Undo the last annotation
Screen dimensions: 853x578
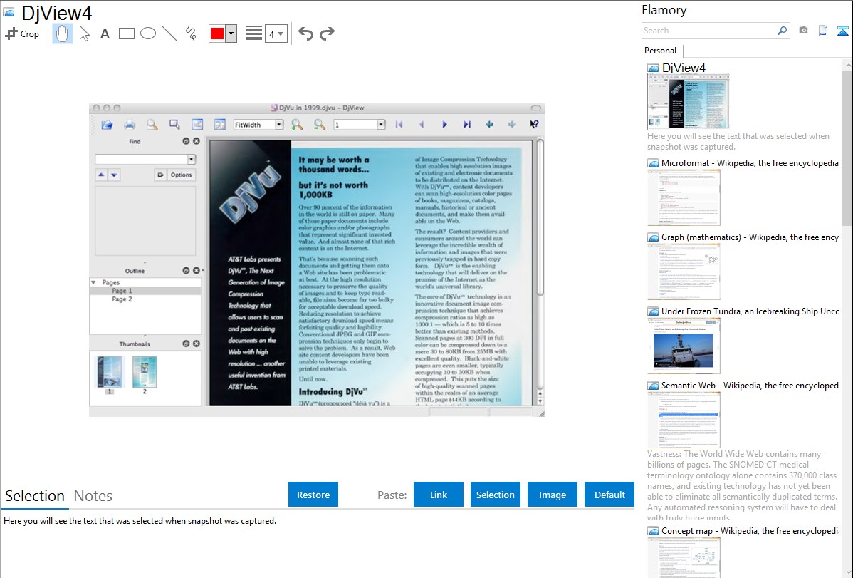click(x=305, y=33)
